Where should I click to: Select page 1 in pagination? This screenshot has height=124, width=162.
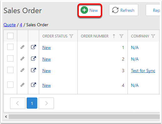32,103
